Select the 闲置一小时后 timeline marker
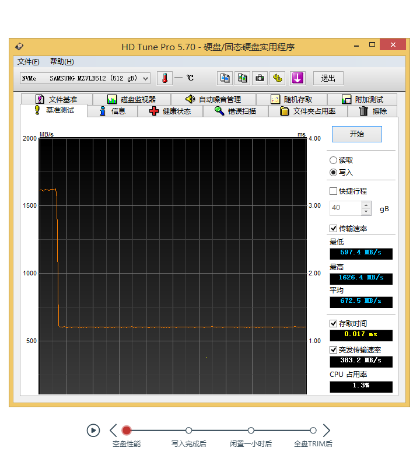 click(x=251, y=431)
